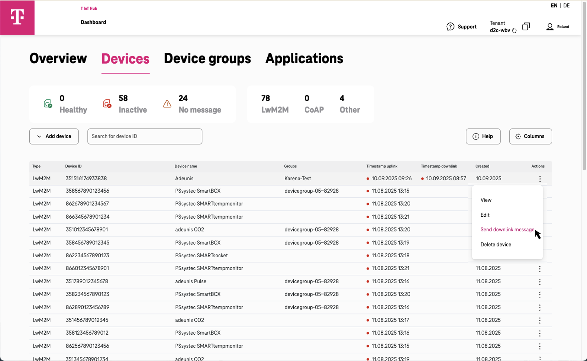Screen dimensions: 587x361
Task: Click the Support question mark icon
Action: coord(450,27)
